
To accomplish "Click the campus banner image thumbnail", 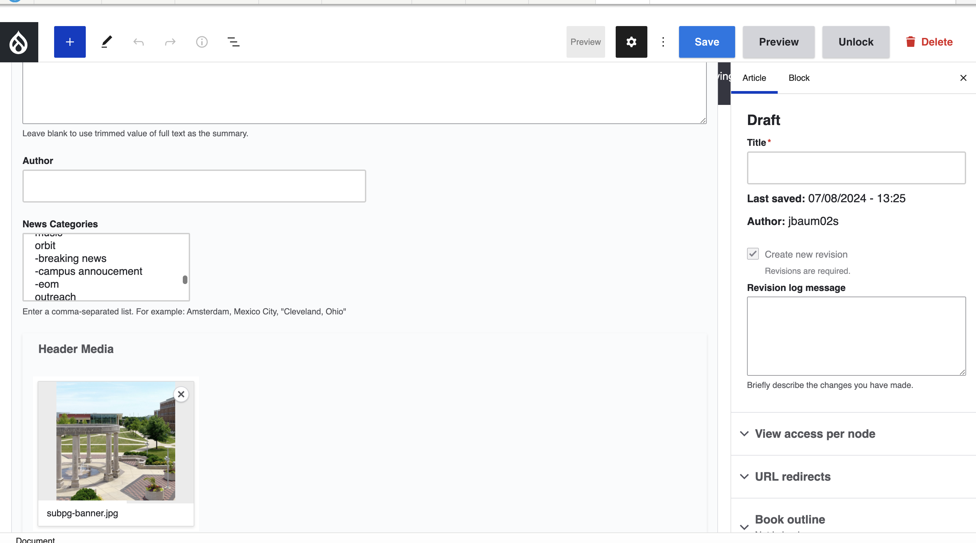I will click(116, 441).
